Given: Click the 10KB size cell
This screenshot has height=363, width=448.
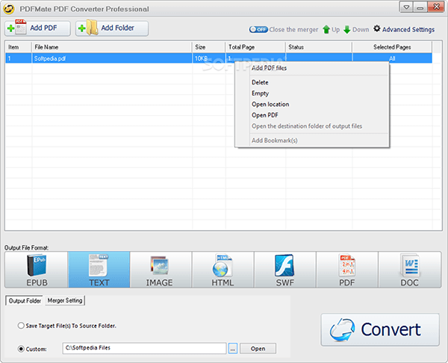Looking at the screenshot, I should [x=209, y=58].
